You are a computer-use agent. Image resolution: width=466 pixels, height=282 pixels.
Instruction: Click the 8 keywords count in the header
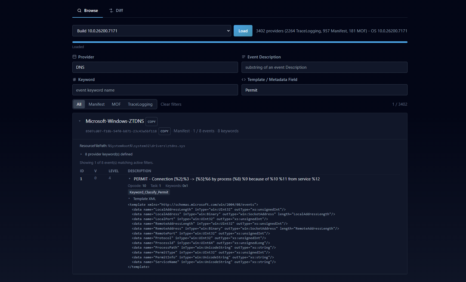click(228, 131)
